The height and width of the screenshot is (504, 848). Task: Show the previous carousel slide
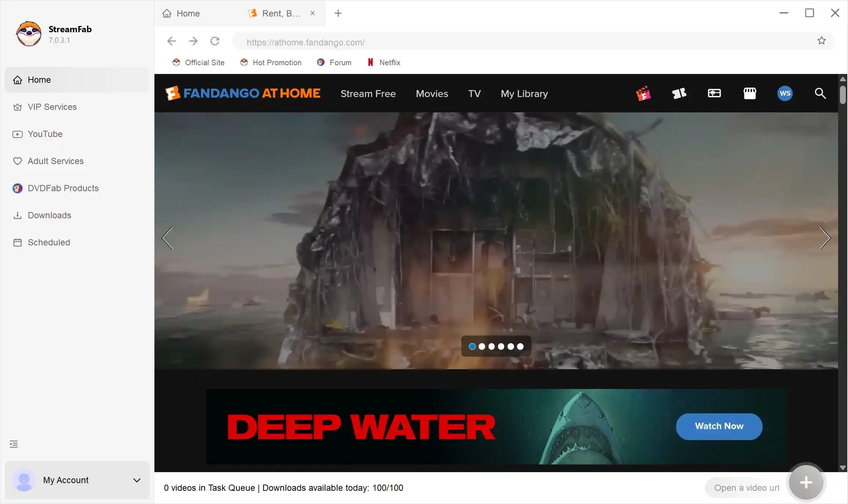168,238
